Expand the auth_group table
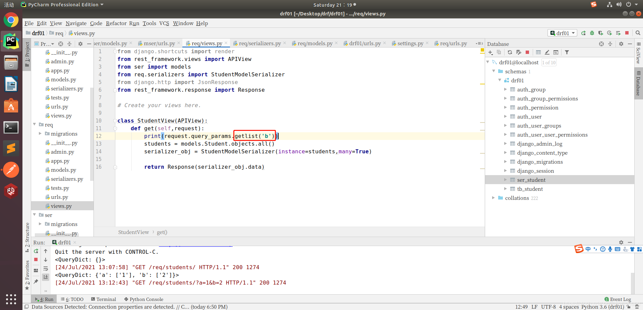 pos(506,89)
